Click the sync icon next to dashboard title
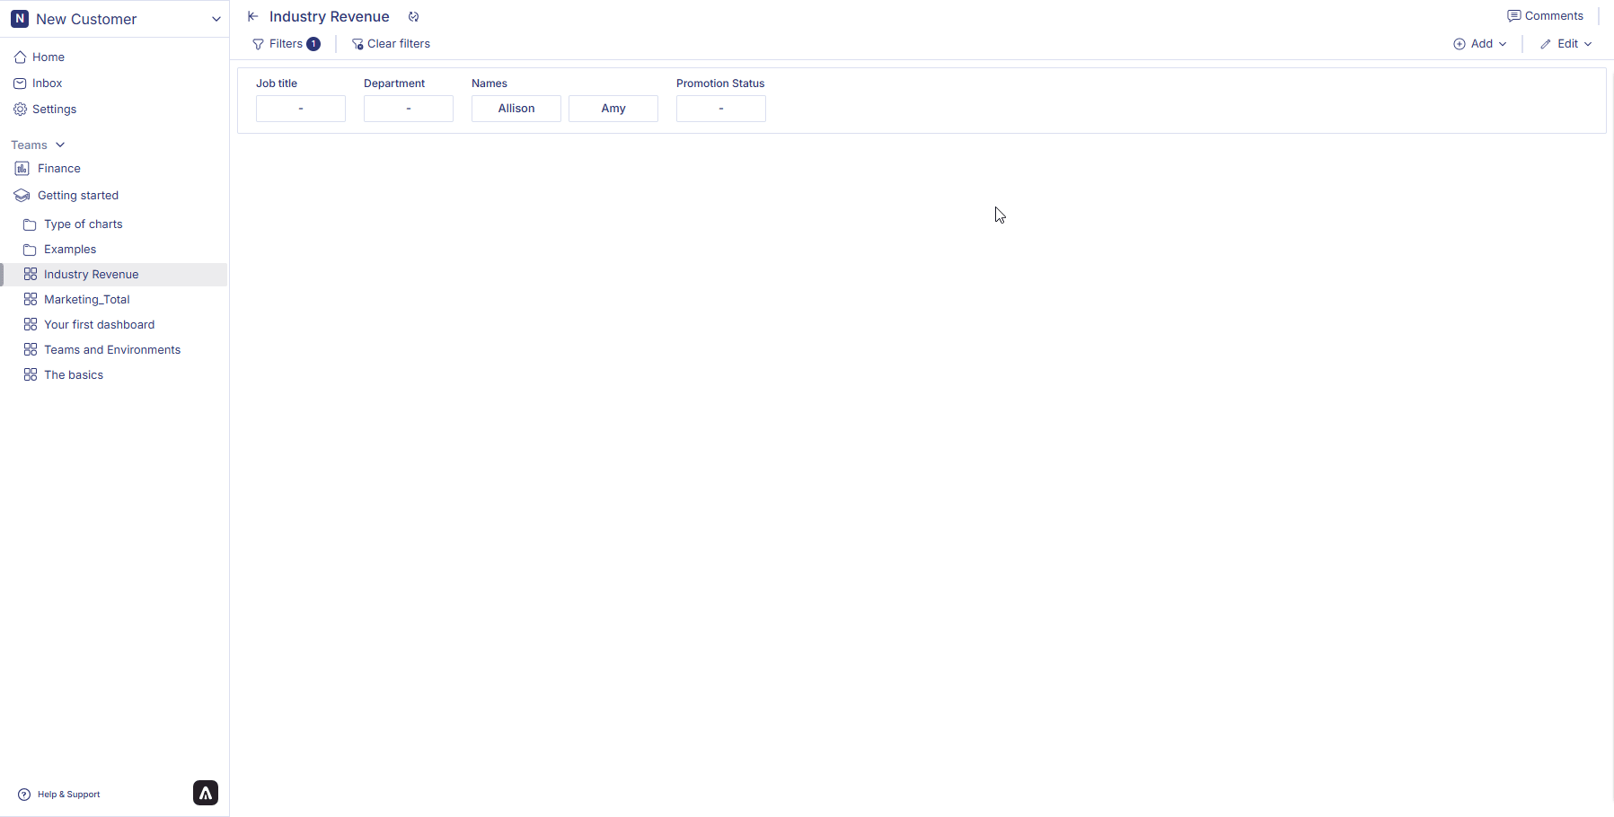 413,17
